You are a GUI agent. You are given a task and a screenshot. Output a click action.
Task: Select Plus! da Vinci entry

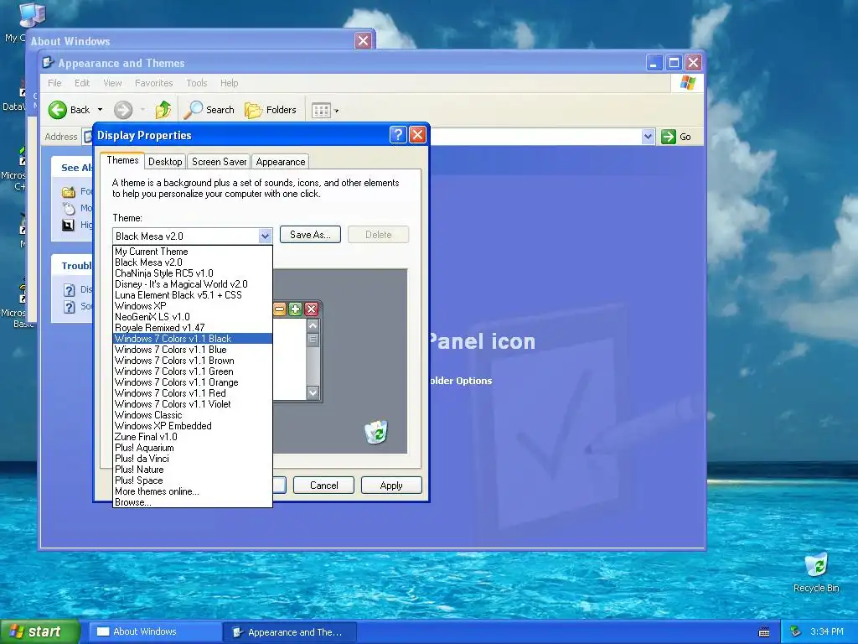tap(192, 459)
